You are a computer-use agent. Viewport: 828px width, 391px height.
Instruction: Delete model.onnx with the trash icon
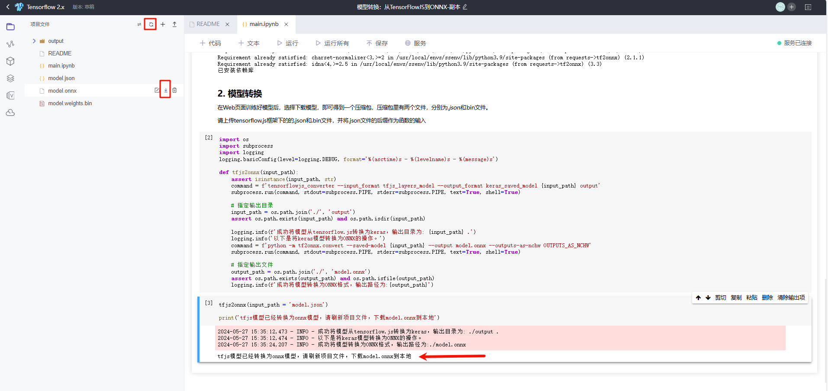[174, 90]
